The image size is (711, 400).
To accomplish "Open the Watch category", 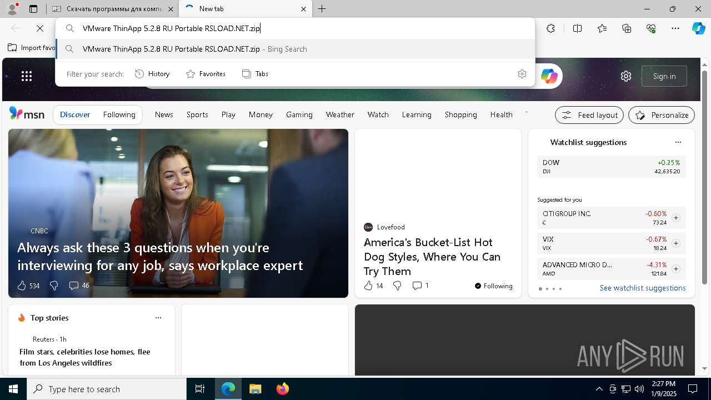I will click(378, 114).
